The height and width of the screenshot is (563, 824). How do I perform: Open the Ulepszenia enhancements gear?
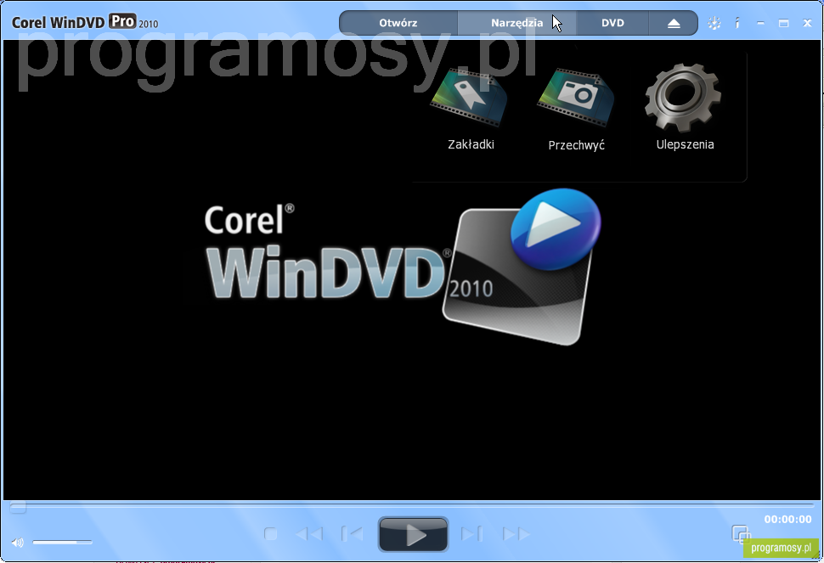coord(684,108)
